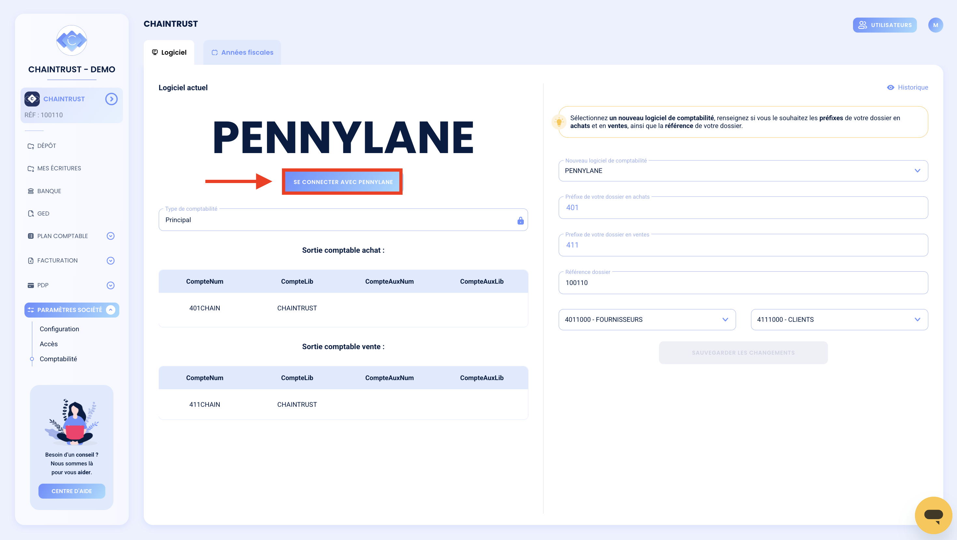Click CompteAuxNum header in achat table
Image resolution: width=957 pixels, height=540 pixels.
(389, 281)
